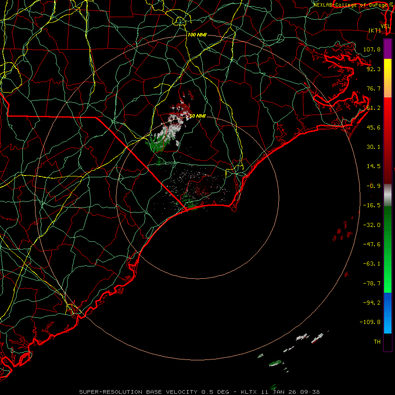
Task: Click the [KT] units label
Action: 374,30
